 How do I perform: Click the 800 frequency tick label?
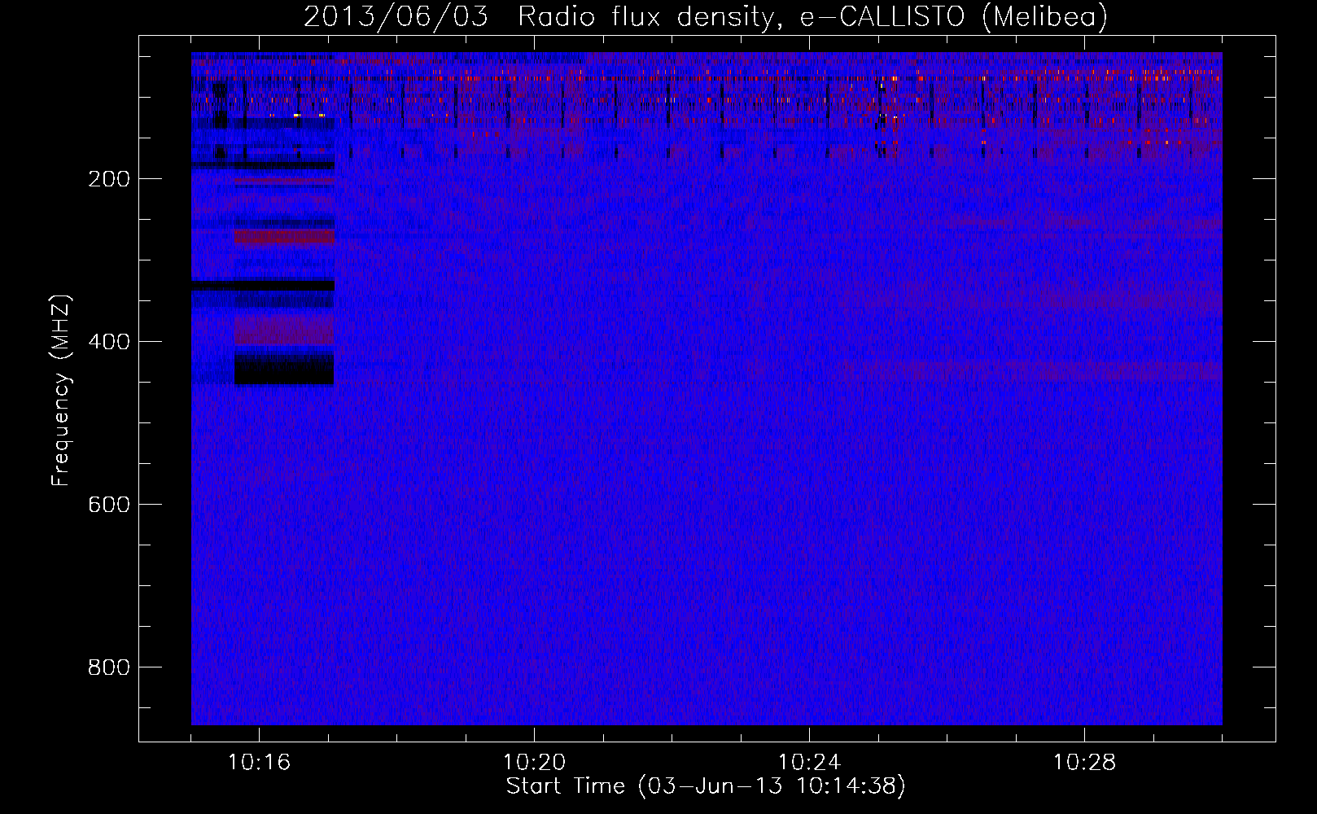tap(109, 667)
